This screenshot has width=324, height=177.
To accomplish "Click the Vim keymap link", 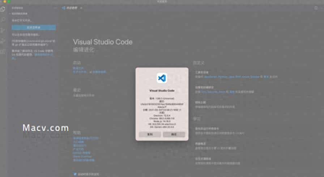I will coord(204,92).
